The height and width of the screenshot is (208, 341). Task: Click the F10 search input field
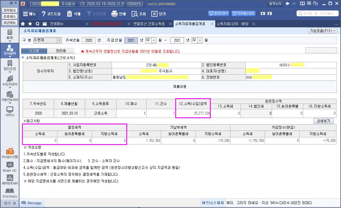317,14
